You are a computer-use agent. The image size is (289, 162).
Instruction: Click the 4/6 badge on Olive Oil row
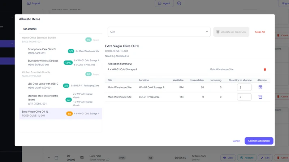69,114
